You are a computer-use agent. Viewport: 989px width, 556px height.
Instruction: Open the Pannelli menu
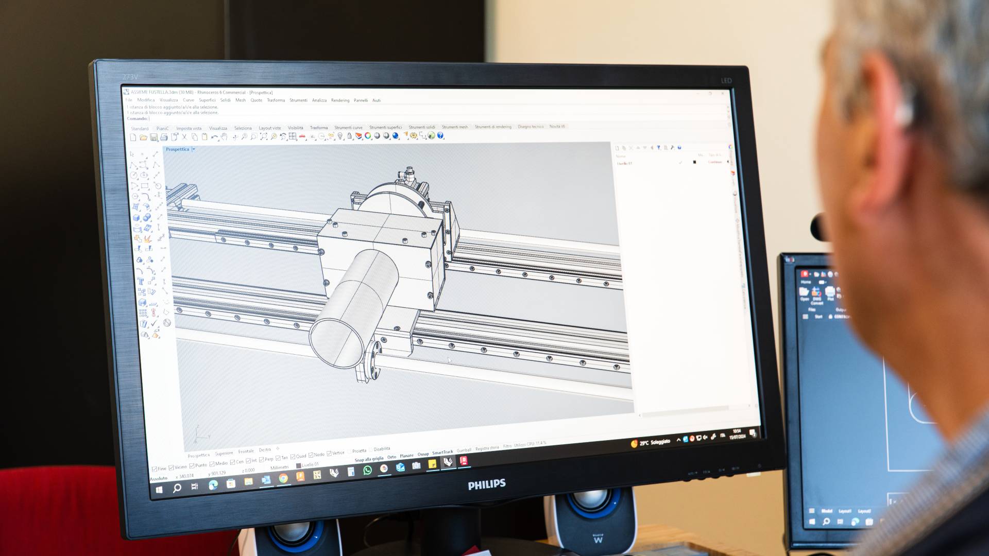coord(361,100)
